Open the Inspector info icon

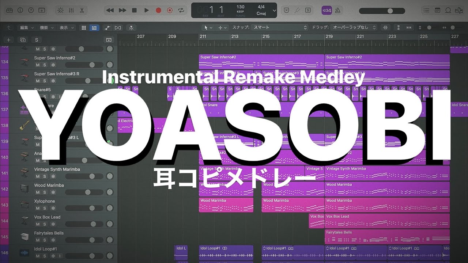[20, 11]
